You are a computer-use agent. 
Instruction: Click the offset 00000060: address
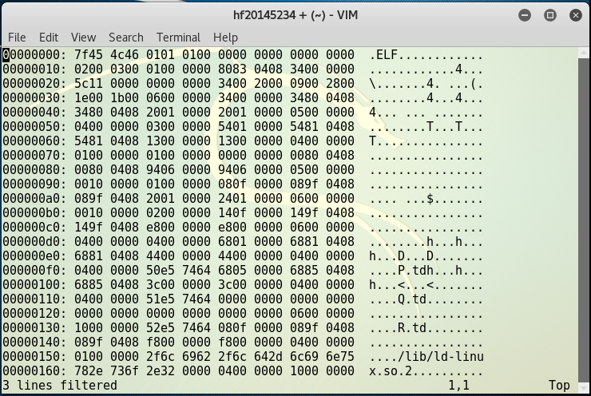tap(34, 141)
